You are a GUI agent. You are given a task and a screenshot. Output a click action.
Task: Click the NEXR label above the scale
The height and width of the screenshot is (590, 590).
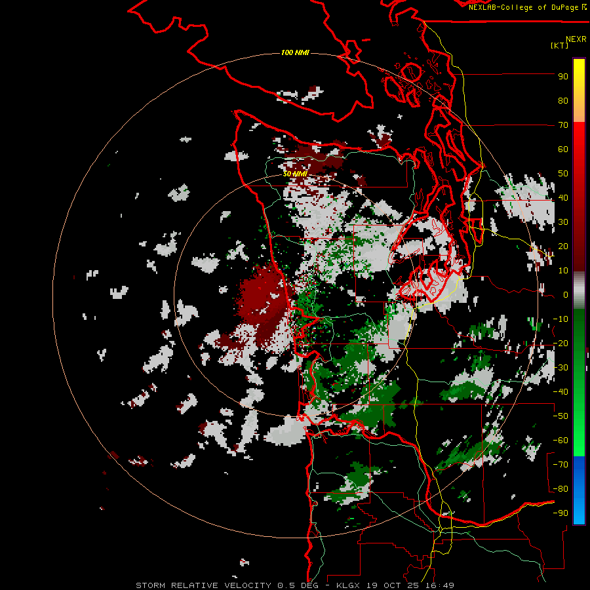point(576,39)
